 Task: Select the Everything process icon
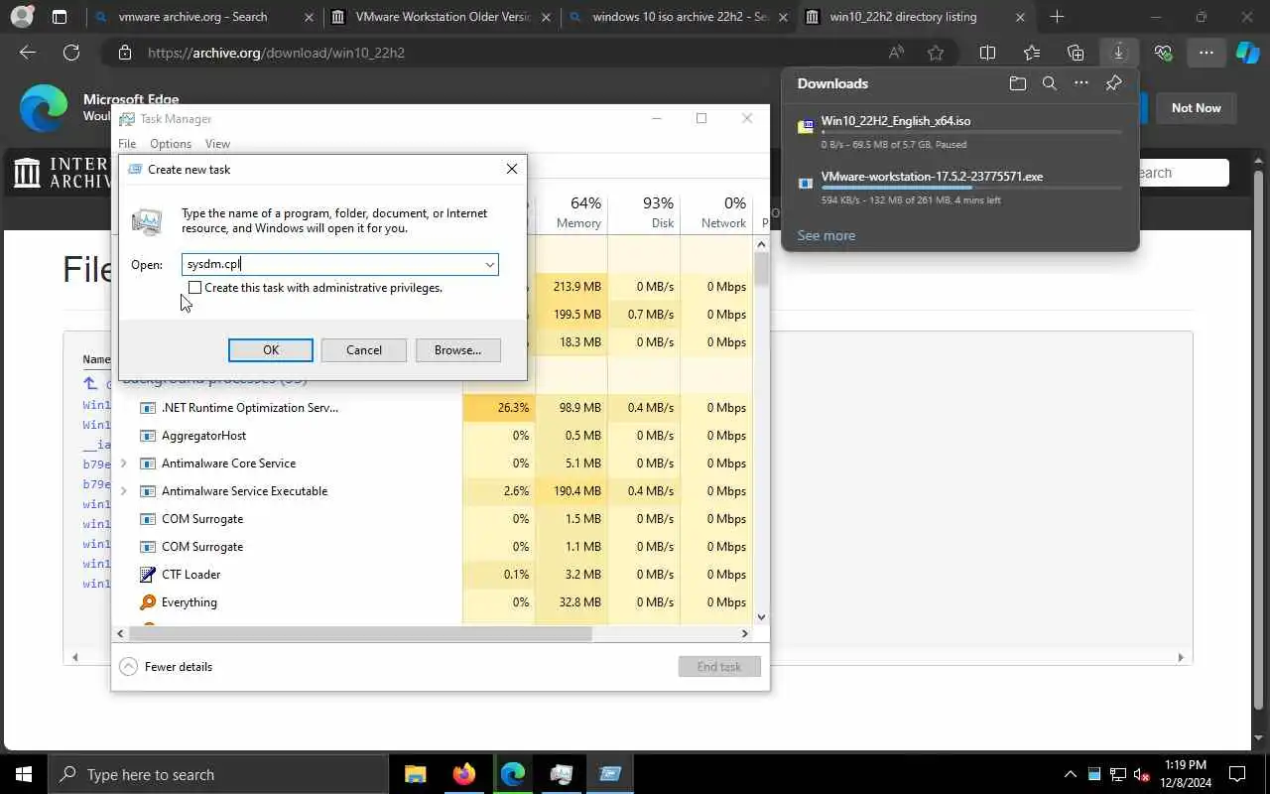tap(148, 602)
